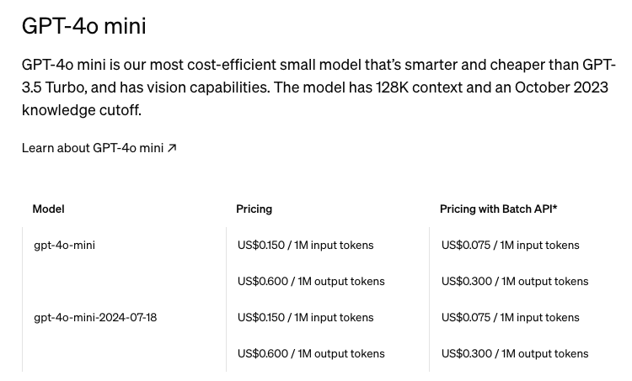Click US$0.600 output price in gpt-4o-mini row
The image size is (632, 381).
(311, 281)
